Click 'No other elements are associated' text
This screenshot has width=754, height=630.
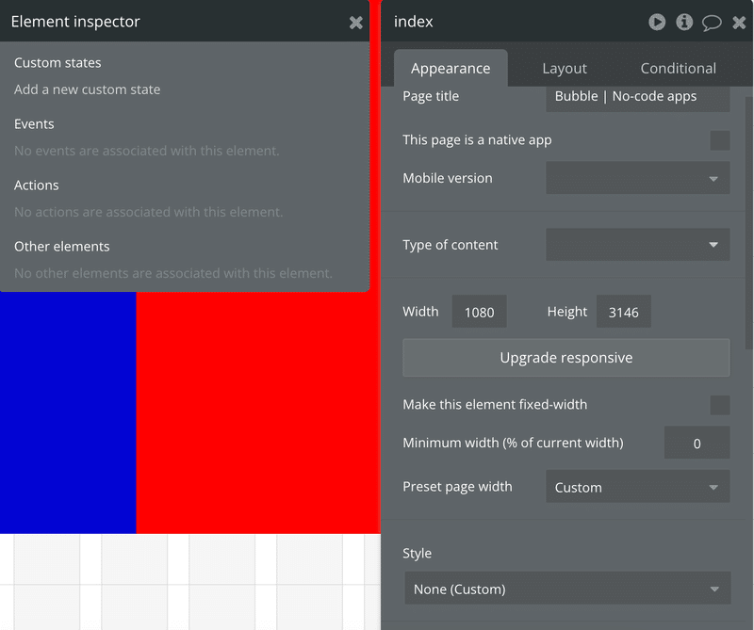[x=173, y=273]
